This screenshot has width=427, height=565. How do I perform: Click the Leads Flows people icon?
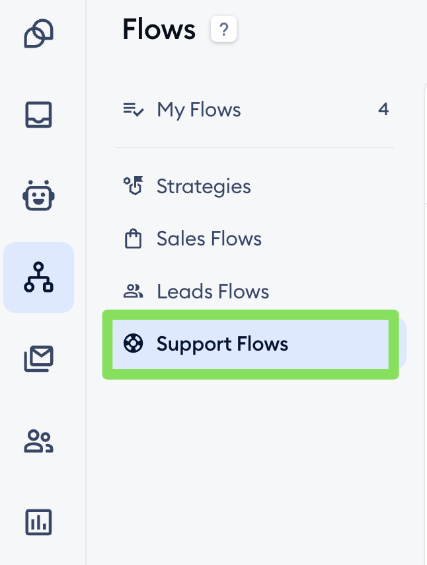(x=134, y=291)
